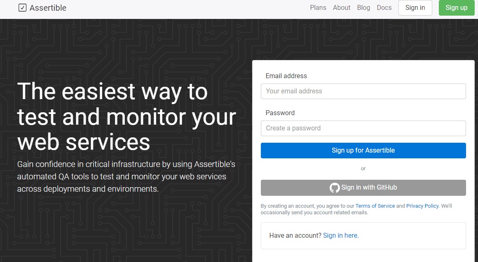Click the email address input field

click(x=363, y=91)
